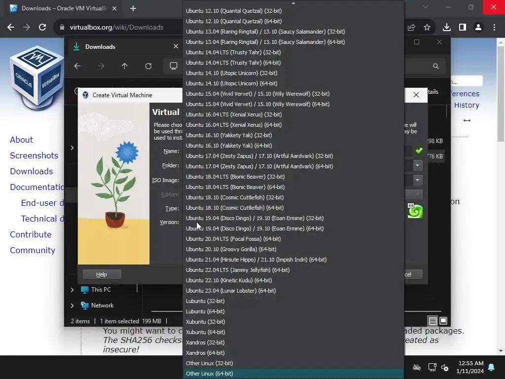Select Ubuntu 16.10 (Yakkety Yak) (32-bit)
The image size is (505, 379).
(293, 135)
